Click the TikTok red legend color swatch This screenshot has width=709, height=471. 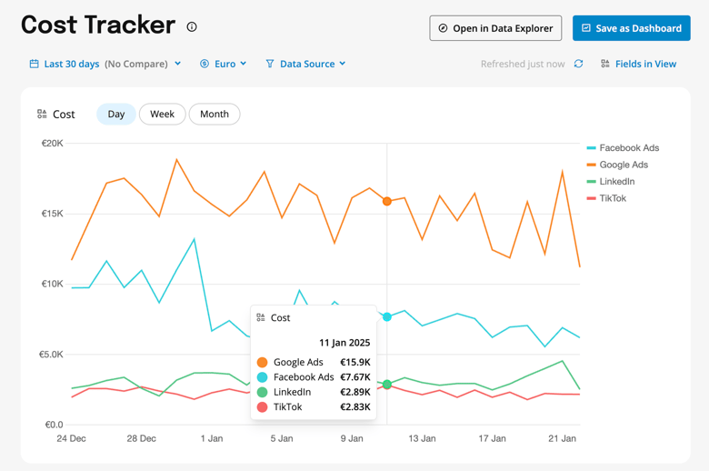(592, 198)
